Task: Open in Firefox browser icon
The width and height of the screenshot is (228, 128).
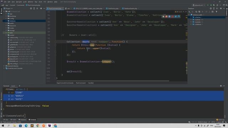Action: point(166,17)
